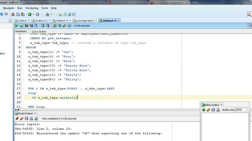Click the 'END loop;' code line
Viewport: 252px width, 141px height.
click(x=37, y=107)
